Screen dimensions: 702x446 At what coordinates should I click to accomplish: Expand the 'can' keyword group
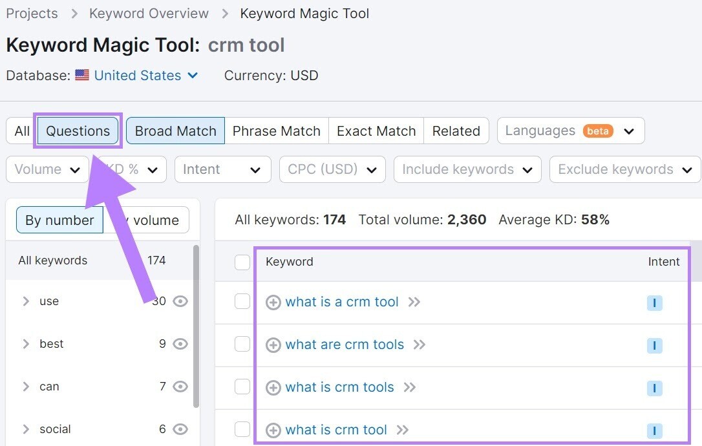(26, 387)
